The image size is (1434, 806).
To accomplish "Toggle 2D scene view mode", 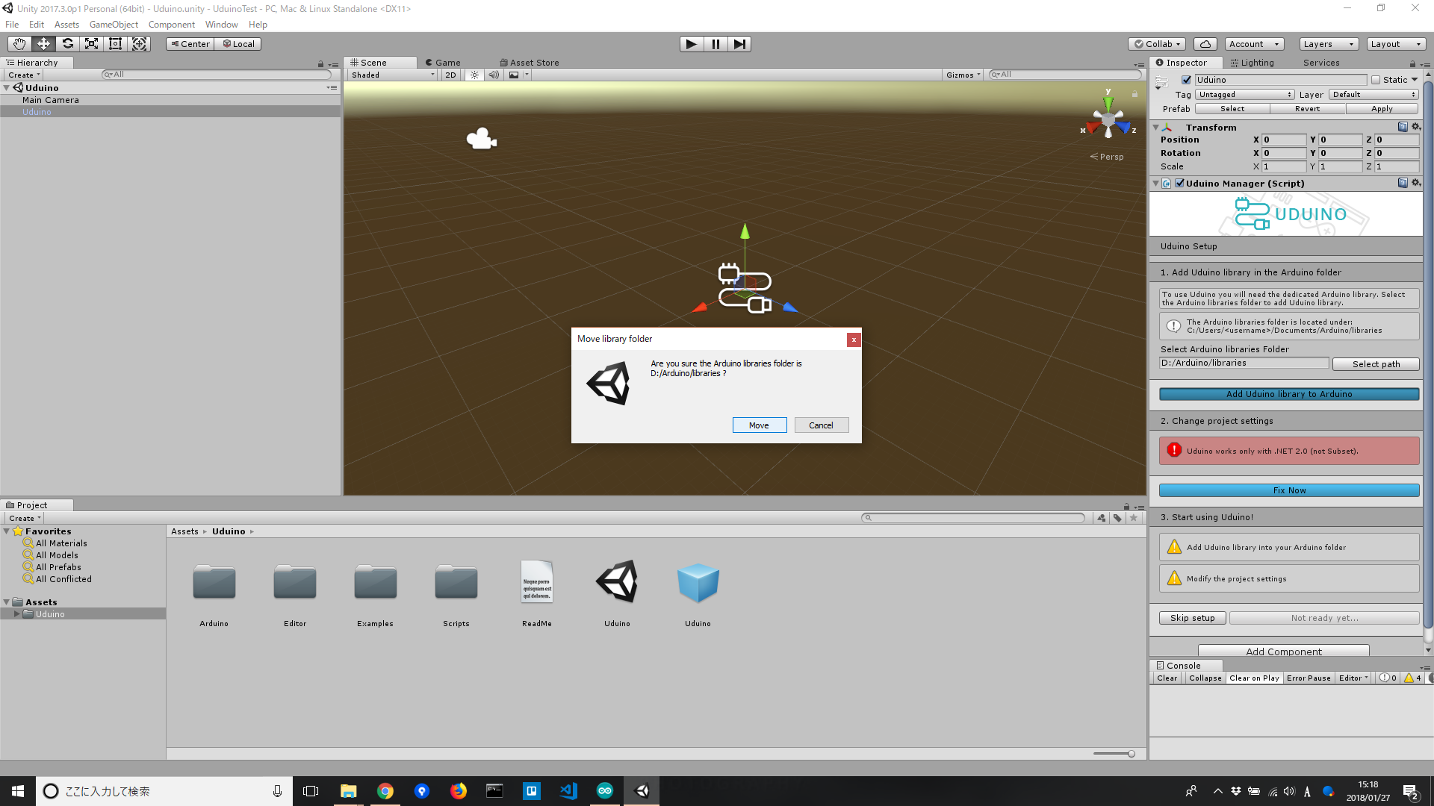I will 450,75.
